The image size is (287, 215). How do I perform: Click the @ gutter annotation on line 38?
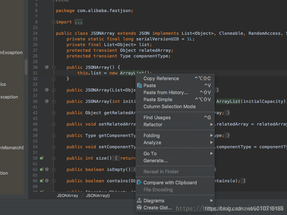tap(47, 101)
